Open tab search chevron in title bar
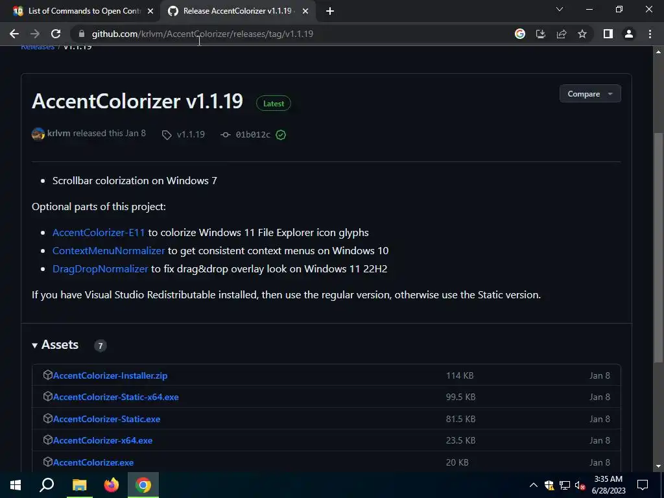The image size is (664, 498). coord(560,9)
